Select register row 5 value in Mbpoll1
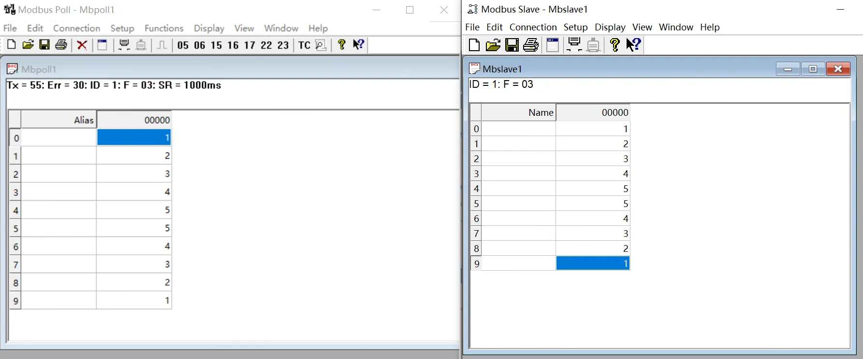The image size is (863, 359). coord(134,228)
